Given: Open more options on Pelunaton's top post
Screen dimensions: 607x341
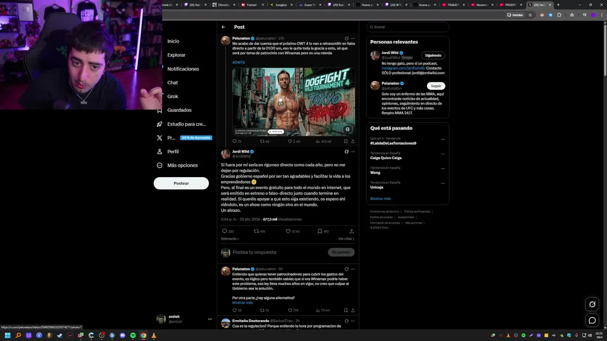Looking at the screenshot, I should 353,38.
